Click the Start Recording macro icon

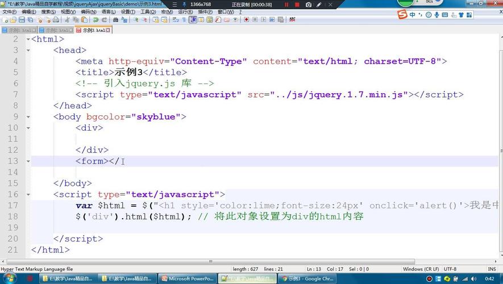[x=246, y=20]
